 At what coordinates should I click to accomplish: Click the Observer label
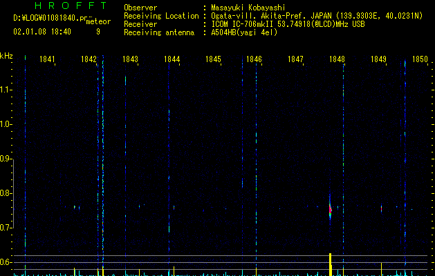pyautogui.click(x=140, y=8)
